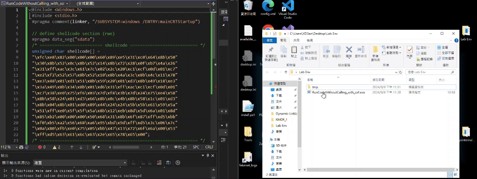Switch Explorer to Details view button

click(x=450, y=174)
